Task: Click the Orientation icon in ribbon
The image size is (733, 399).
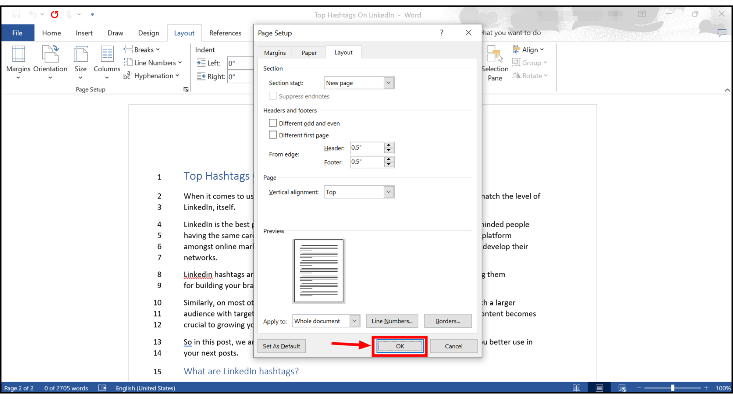Action: (x=50, y=54)
